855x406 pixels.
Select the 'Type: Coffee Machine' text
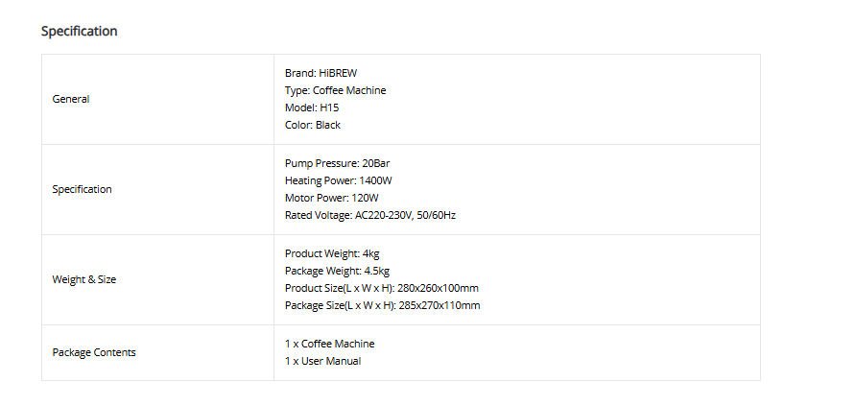click(335, 90)
